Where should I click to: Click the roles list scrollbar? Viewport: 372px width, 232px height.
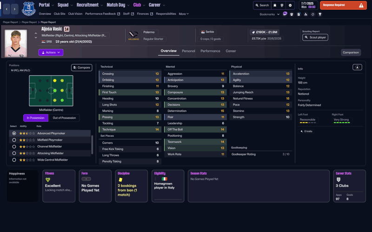[92, 144]
